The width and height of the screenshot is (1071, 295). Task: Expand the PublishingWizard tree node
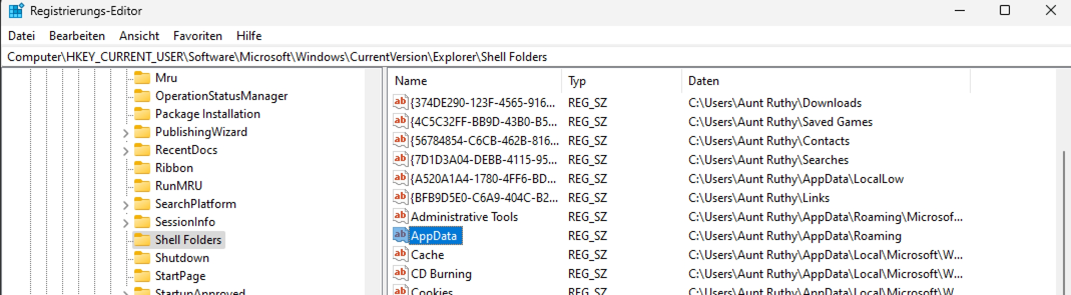126,133
